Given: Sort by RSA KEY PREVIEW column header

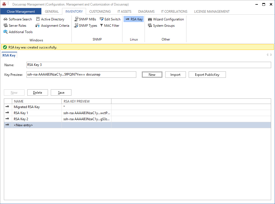Looking at the screenshot, I should click(x=86, y=101).
